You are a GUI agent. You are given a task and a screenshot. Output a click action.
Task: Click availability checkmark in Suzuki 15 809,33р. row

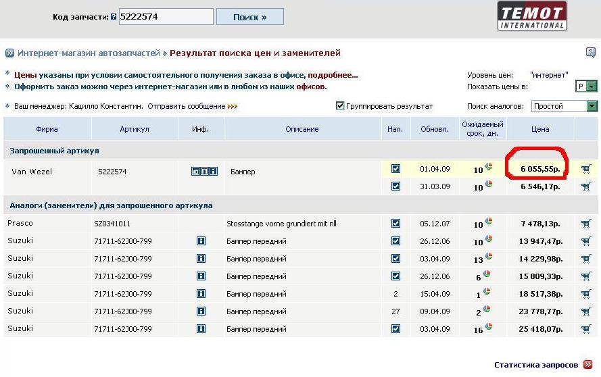tap(395, 276)
